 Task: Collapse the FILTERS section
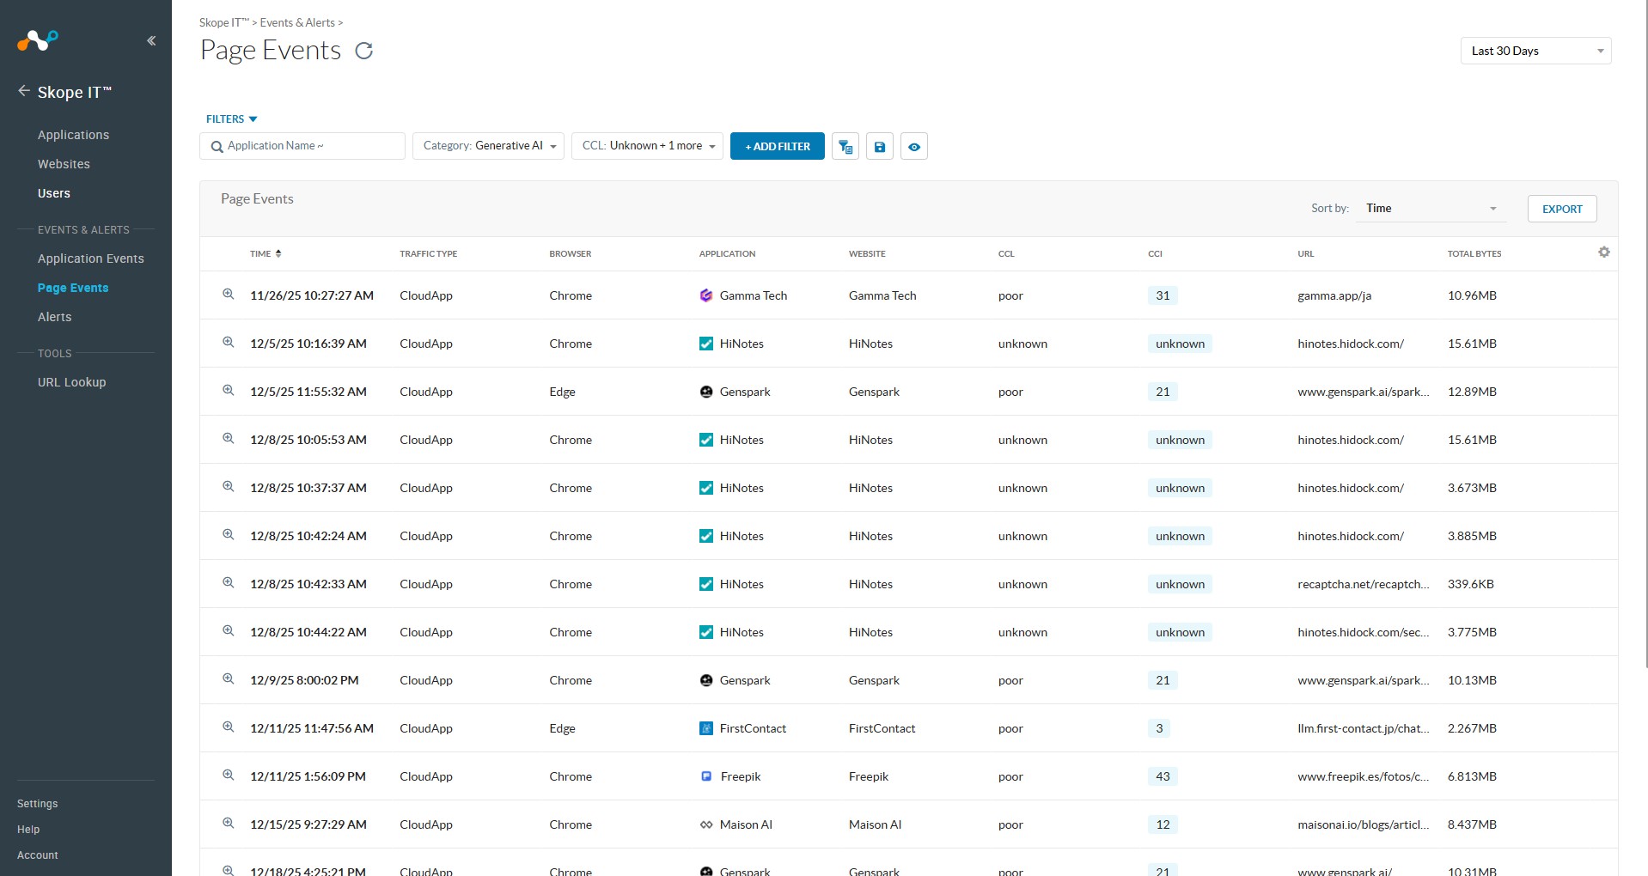click(231, 119)
